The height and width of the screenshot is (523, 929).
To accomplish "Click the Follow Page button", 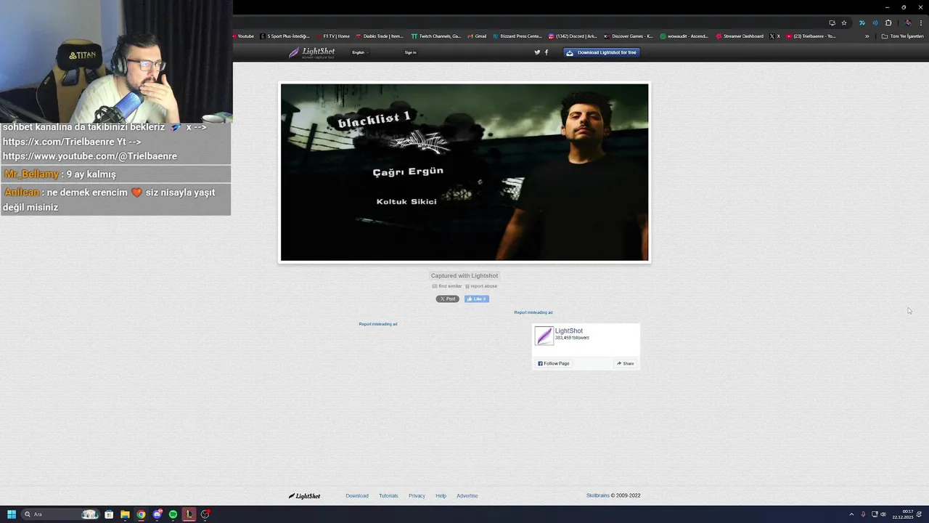I will click(554, 363).
